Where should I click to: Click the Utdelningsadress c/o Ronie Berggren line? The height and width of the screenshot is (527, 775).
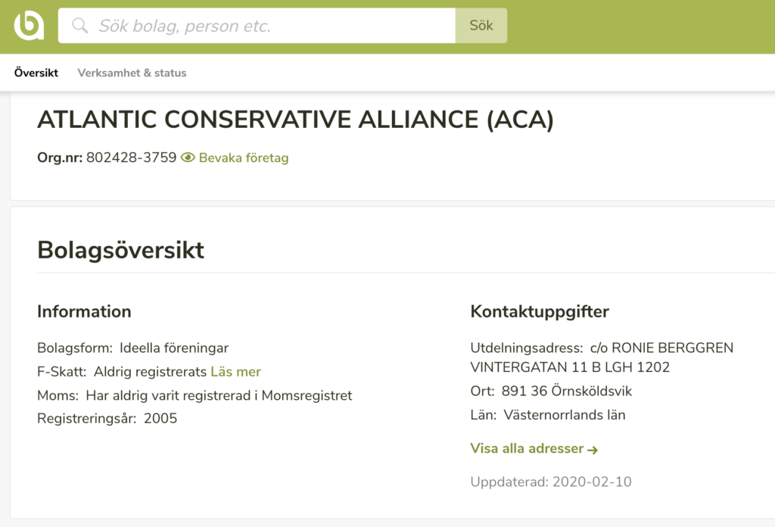(x=602, y=348)
